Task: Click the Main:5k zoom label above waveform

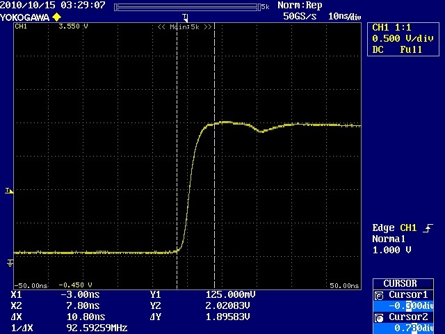Action: pyautogui.click(x=184, y=26)
